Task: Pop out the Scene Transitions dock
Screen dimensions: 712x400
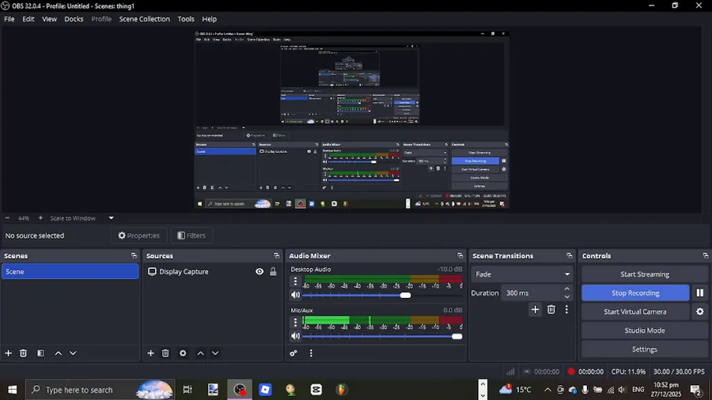Action: (x=570, y=256)
